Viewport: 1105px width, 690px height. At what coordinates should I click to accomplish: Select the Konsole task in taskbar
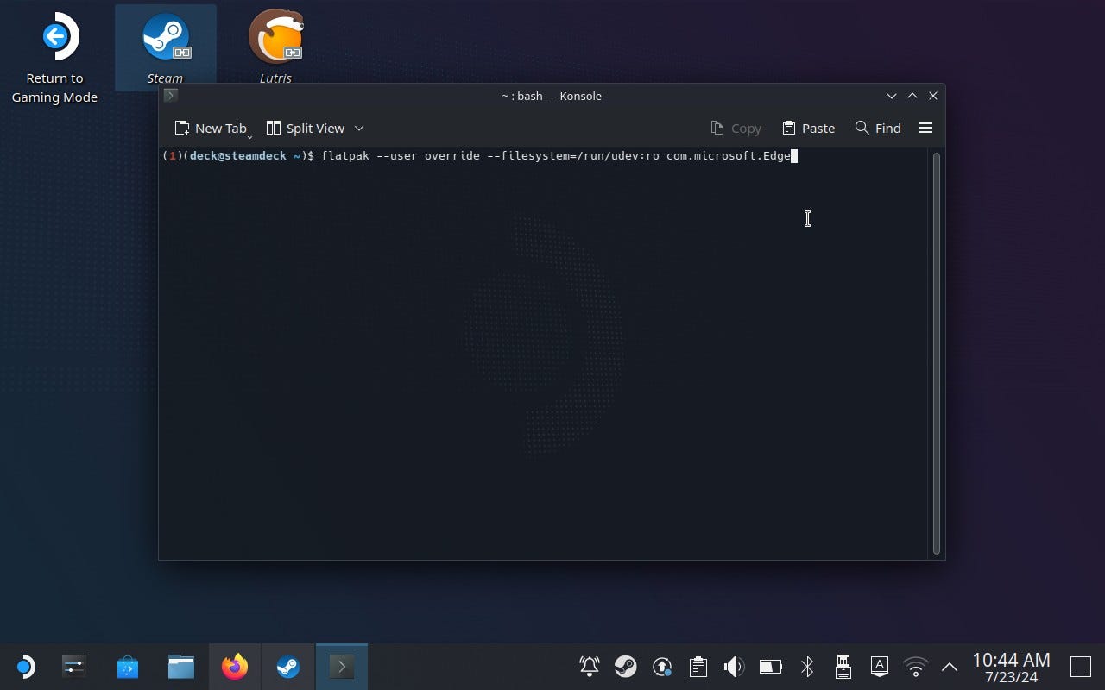(x=342, y=667)
